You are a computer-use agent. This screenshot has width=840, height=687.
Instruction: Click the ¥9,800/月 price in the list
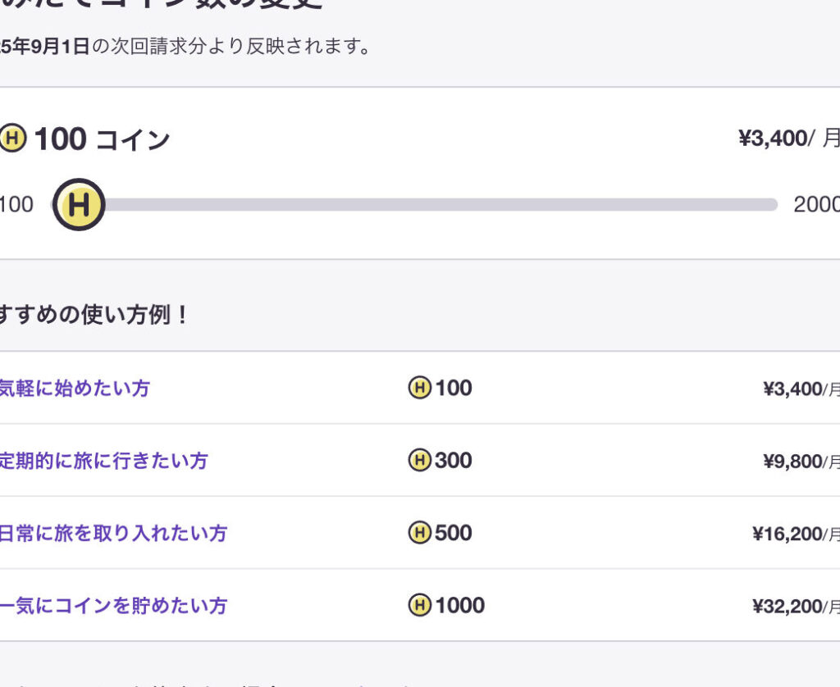(x=800, y=462)
